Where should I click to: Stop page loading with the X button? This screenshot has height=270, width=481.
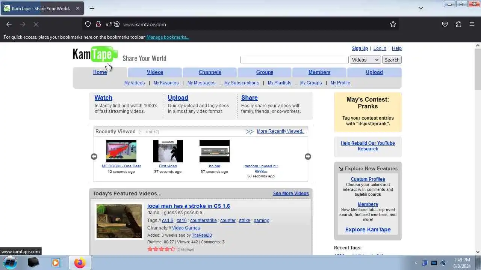click(36, 24)
